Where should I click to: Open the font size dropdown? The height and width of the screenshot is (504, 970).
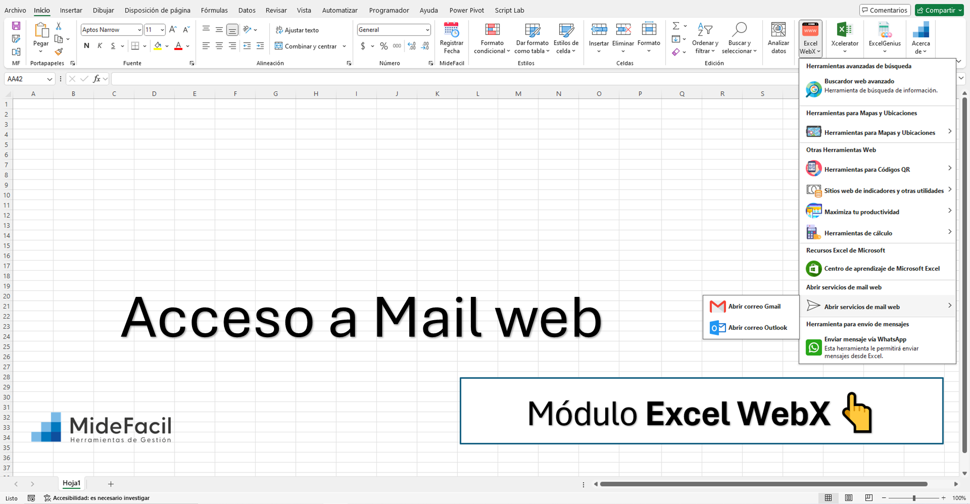click(x=162, y=30)
